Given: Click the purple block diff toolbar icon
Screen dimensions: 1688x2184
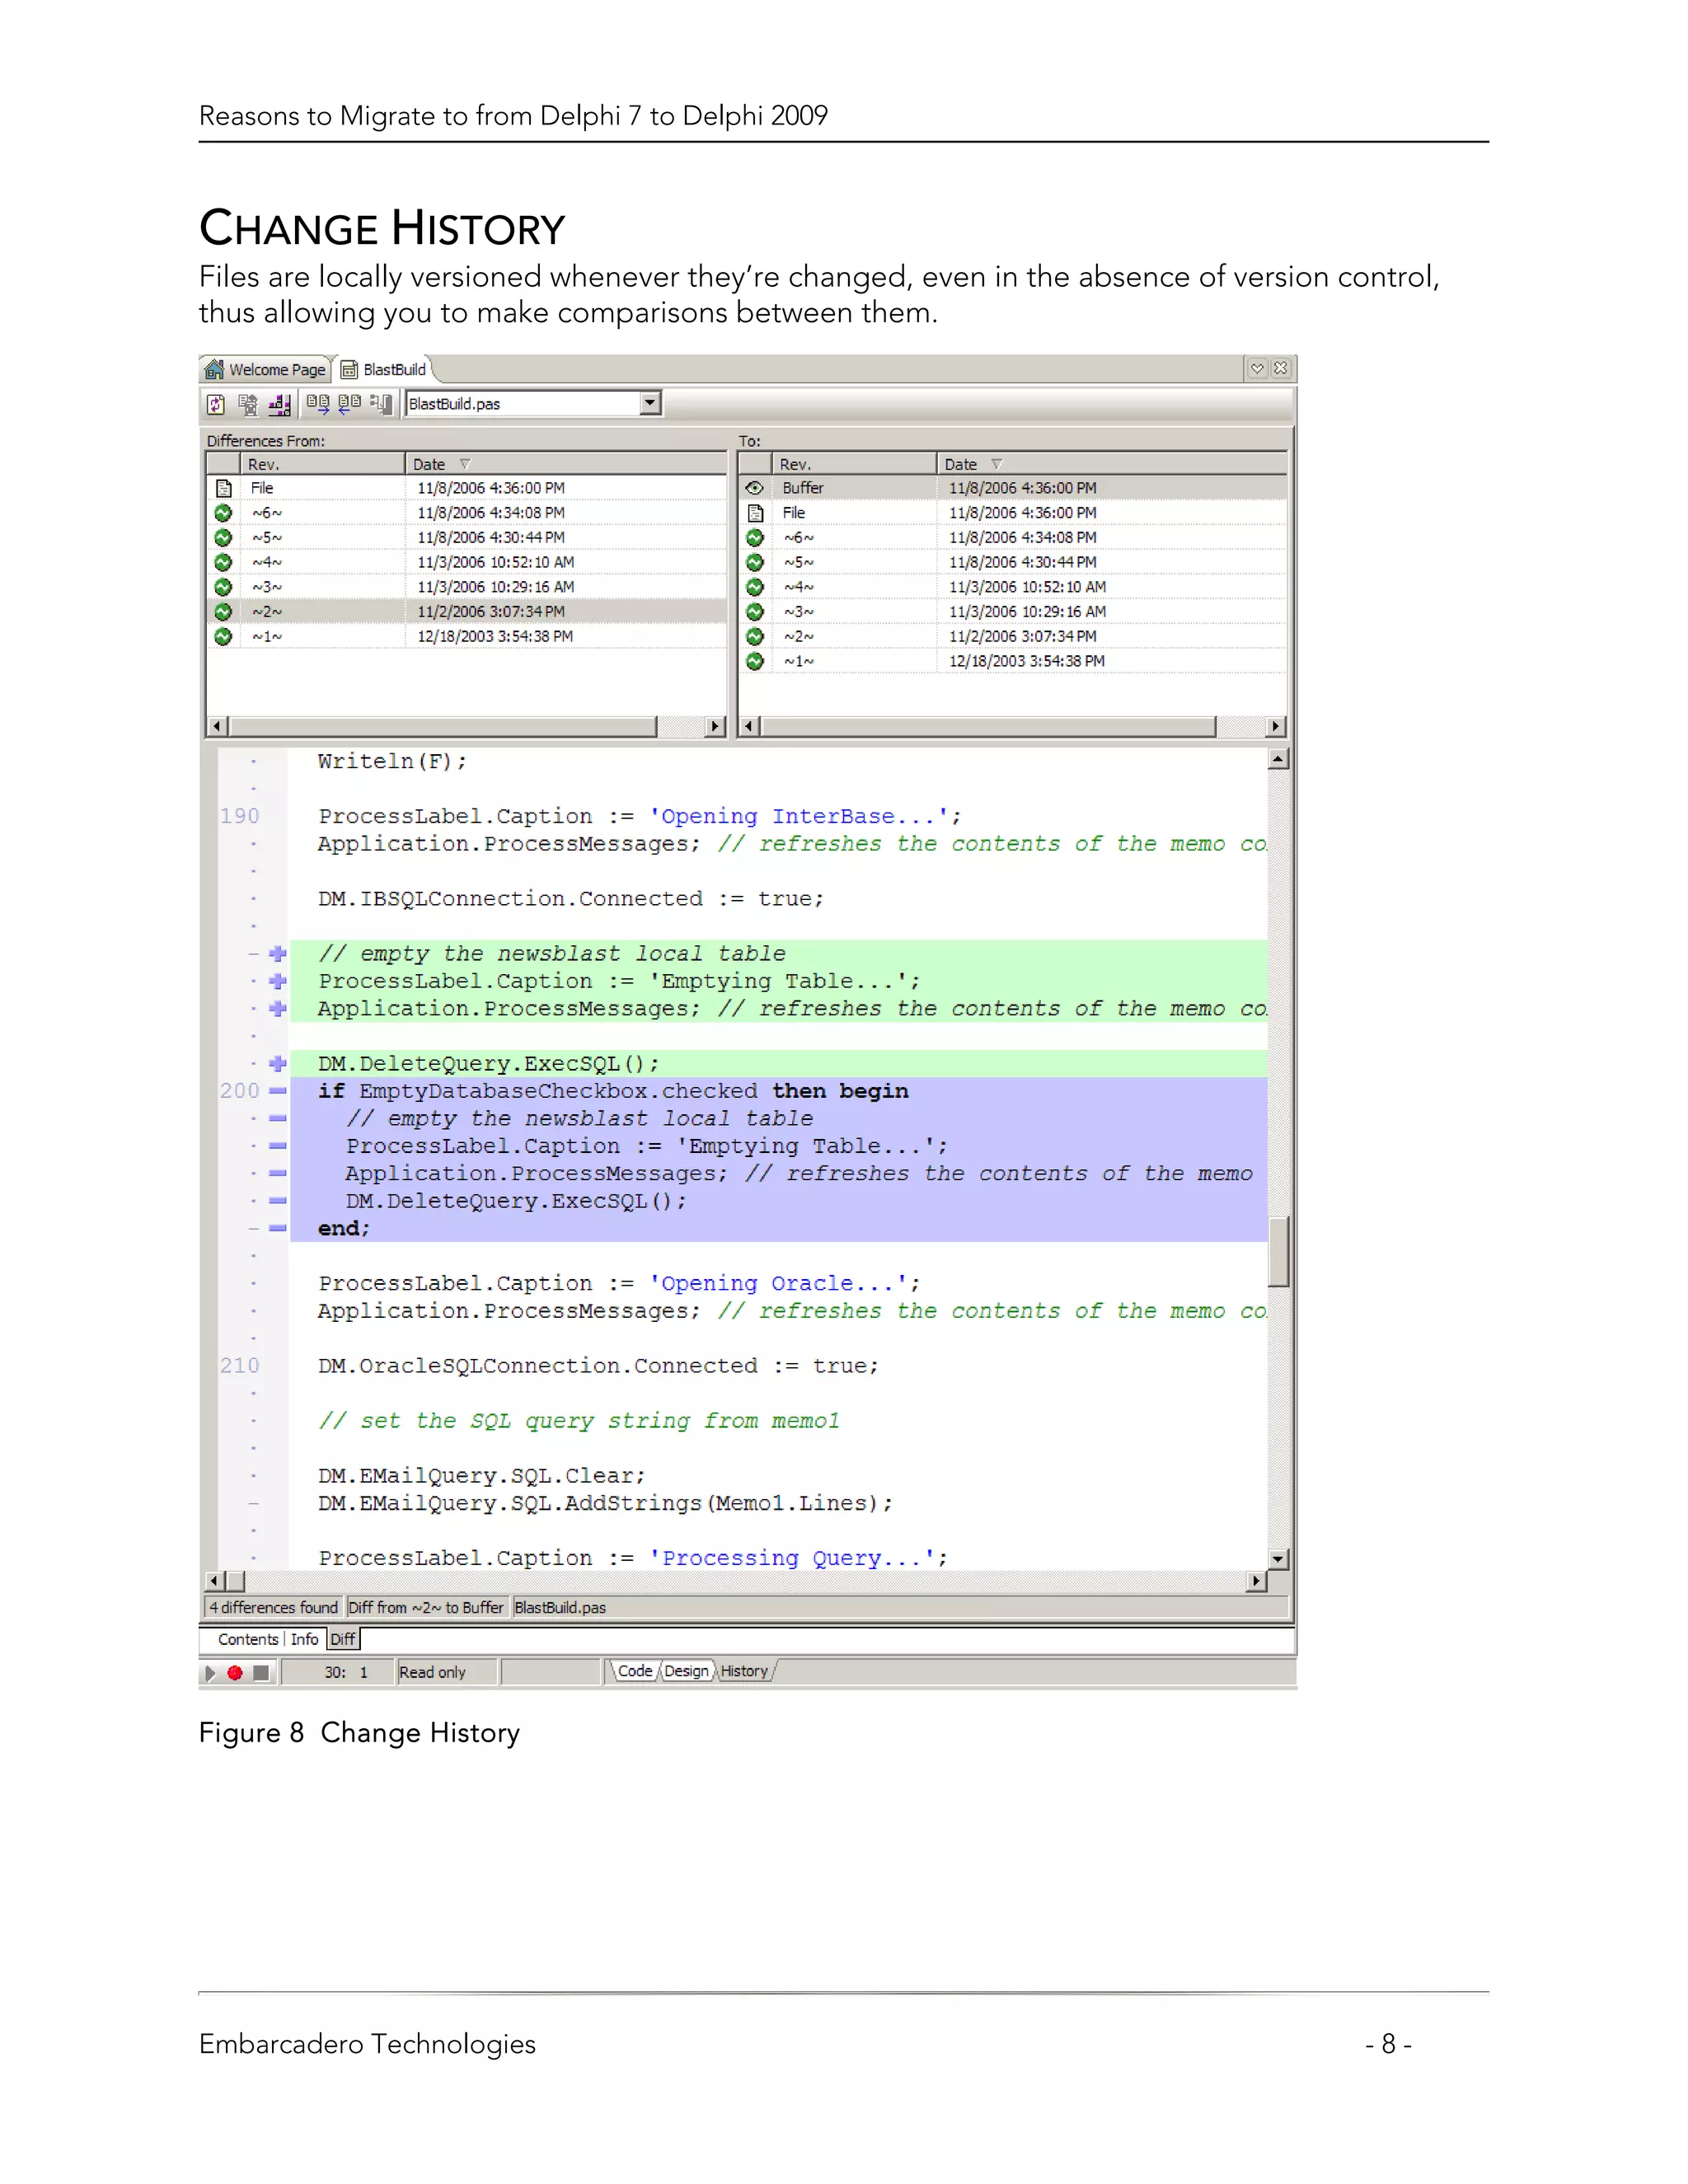Looking at the screenshot, I should coord(280,404).
